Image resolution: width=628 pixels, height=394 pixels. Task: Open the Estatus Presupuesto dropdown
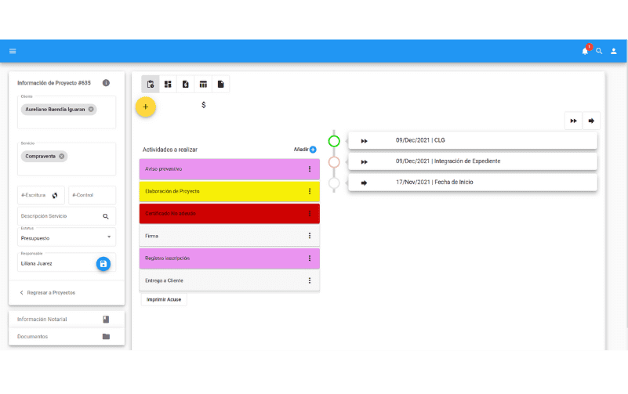108,237
